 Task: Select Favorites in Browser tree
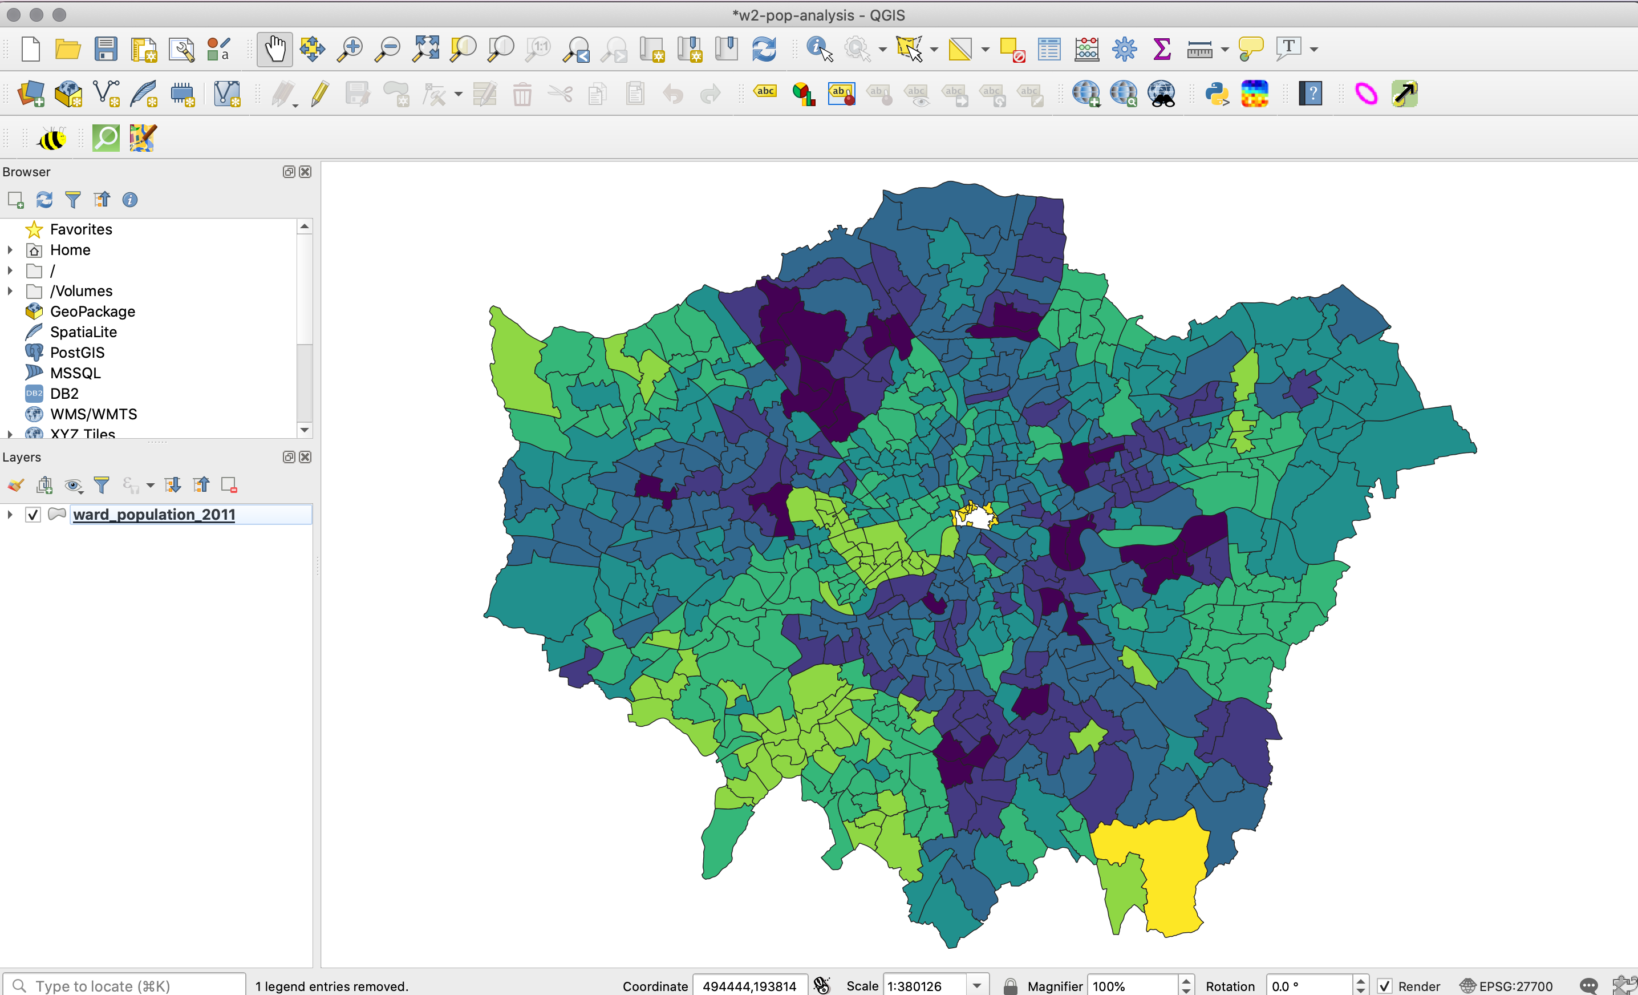[x=81, y=229]
